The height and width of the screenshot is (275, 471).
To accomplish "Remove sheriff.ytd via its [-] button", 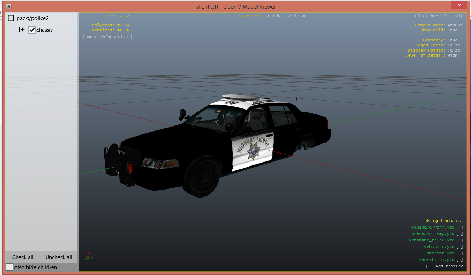I will tap(459, 253).
